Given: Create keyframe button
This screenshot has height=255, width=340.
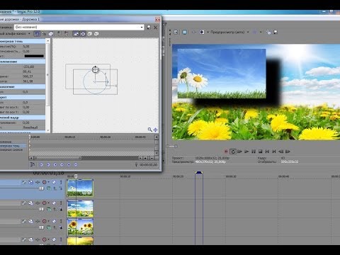Looking at the screenshot, I should pyautogui.click(x=69, y=165).
